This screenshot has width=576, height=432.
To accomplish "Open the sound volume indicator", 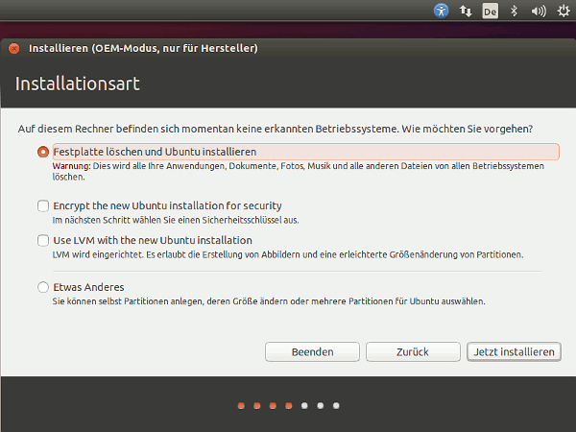I will pos(539,12).
